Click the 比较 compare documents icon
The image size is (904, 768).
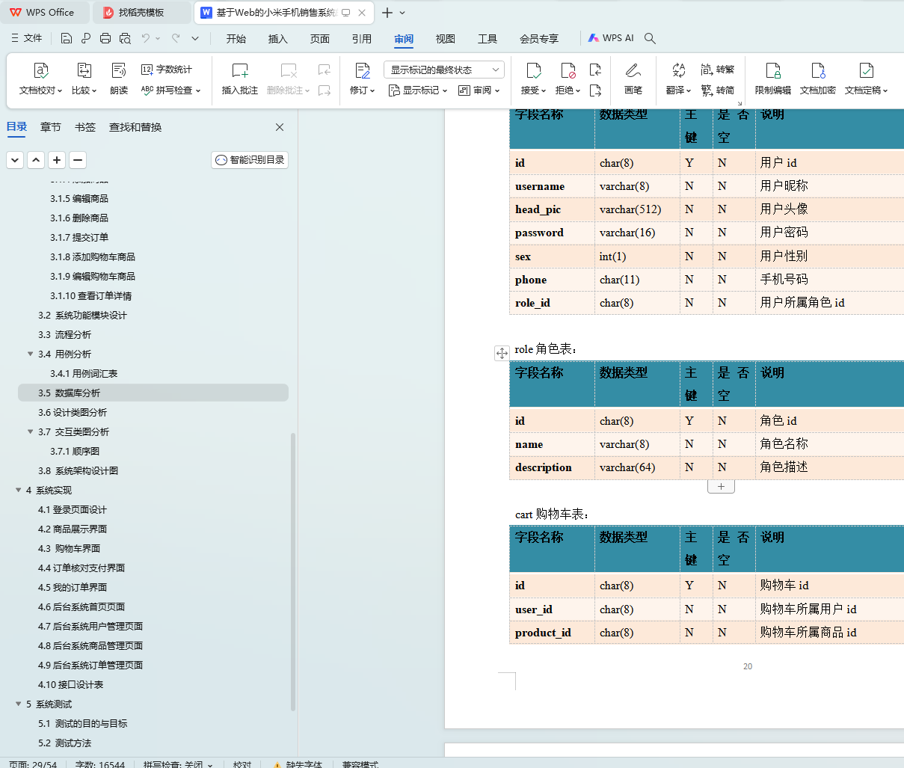coord(84,70)
